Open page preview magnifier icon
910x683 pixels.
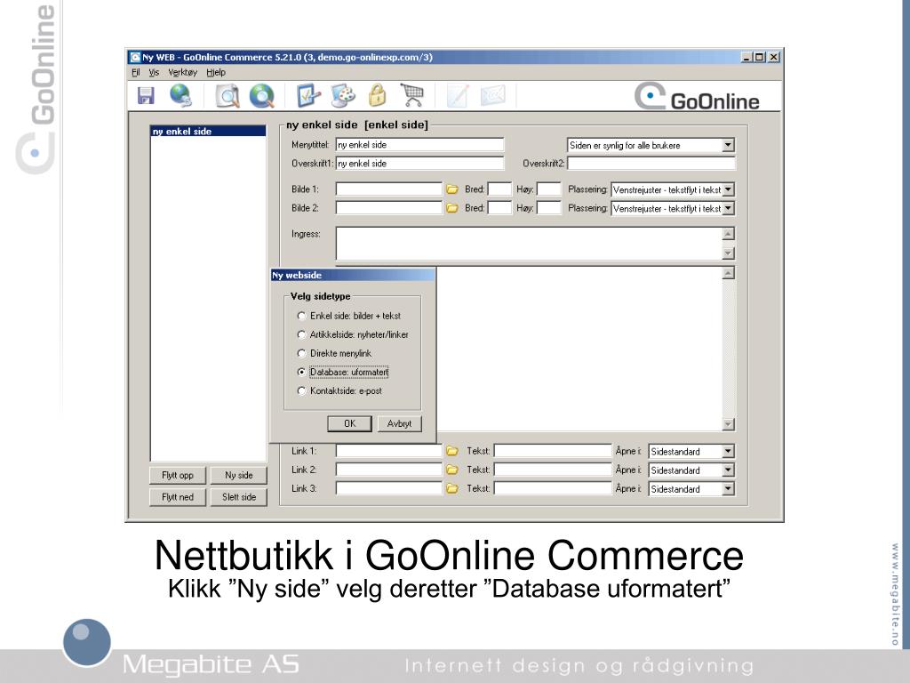coord(227,96)
